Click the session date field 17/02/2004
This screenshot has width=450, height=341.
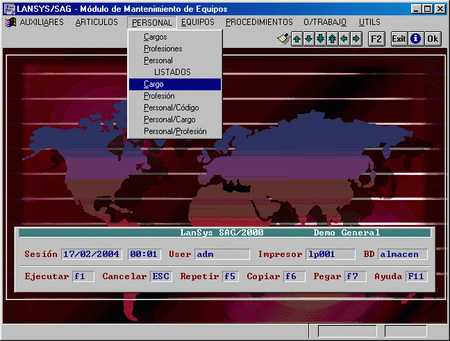coord(92,254)
